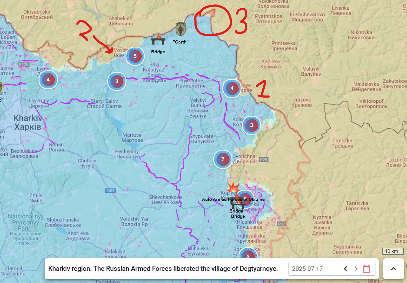Click the Valuyki town label
Image resolution: width=407 pixels, height=283 pixels.
tap(311, 71)
